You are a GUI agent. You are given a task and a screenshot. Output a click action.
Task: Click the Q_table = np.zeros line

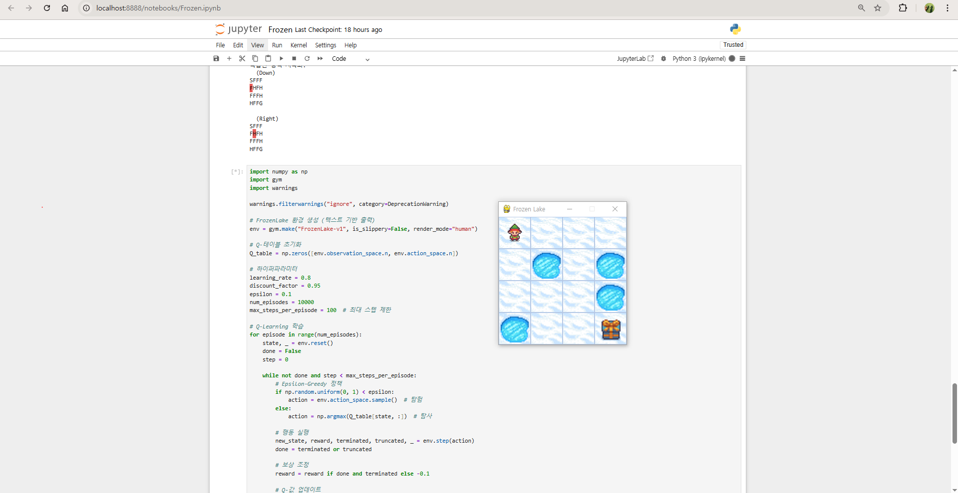pos(354,253)
